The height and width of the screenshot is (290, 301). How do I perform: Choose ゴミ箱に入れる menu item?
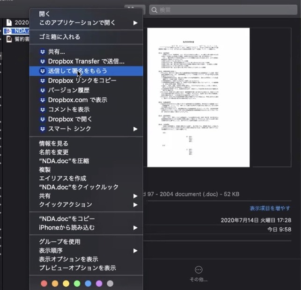(x=86, y=37)
